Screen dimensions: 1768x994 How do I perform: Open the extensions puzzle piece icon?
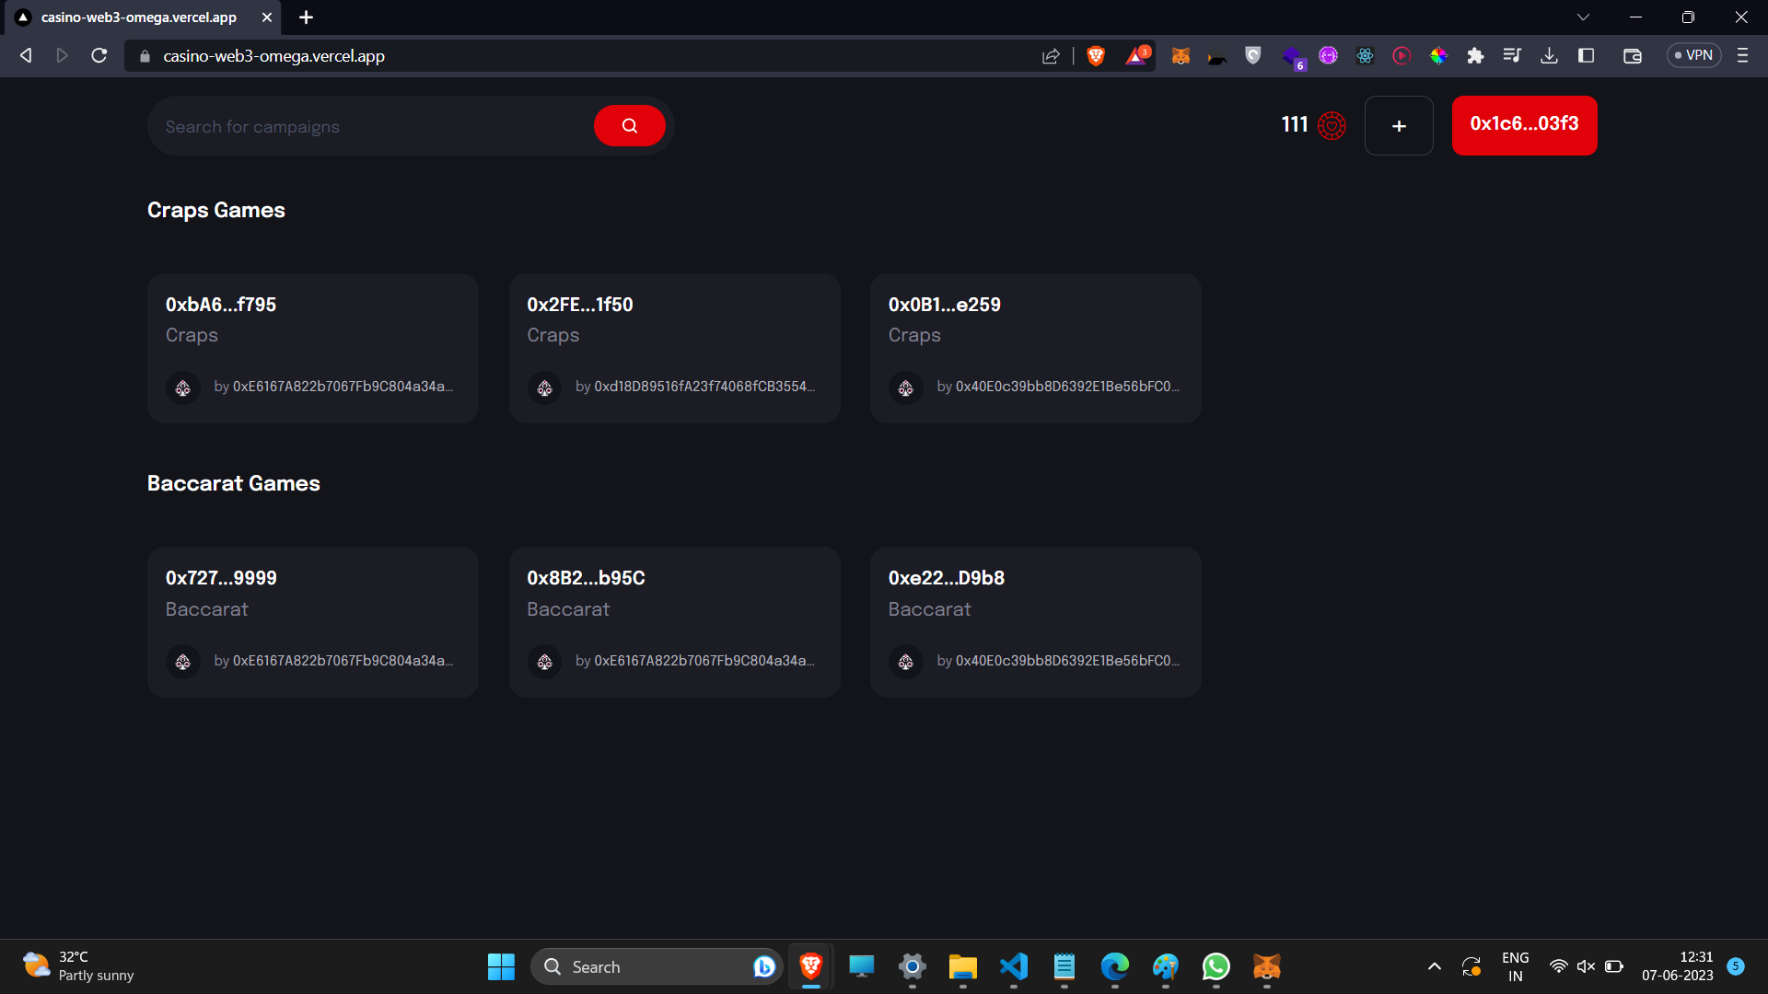click(1475, 56)
